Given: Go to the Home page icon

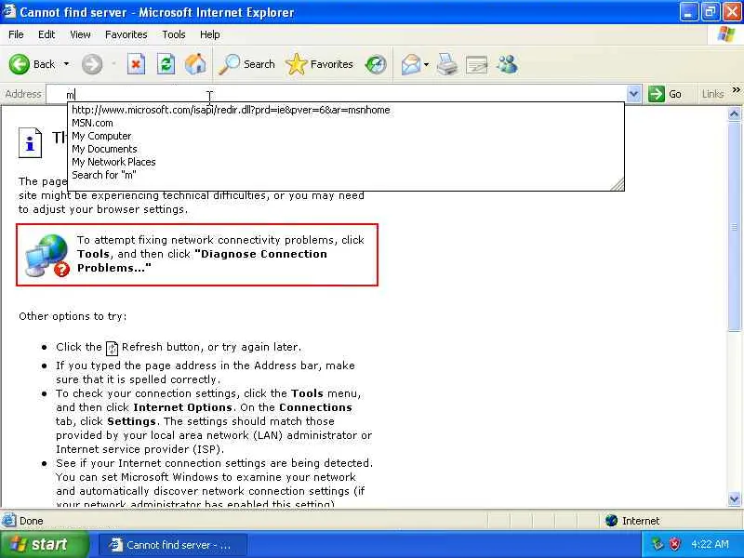Looking at the screenshot, I should 195,64.
